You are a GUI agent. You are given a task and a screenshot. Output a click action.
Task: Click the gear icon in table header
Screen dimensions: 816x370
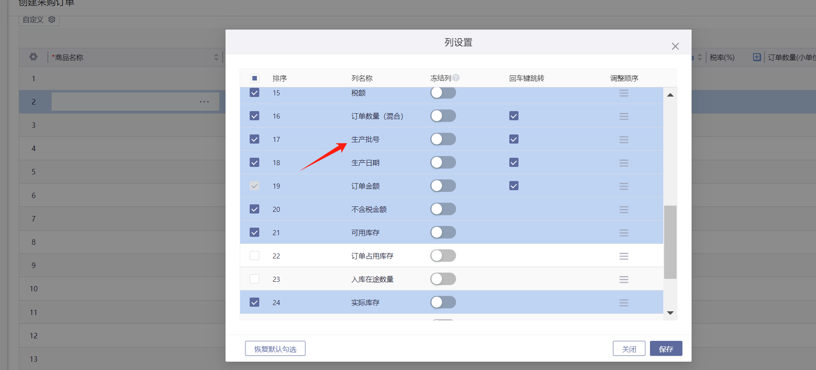point(33,57)
